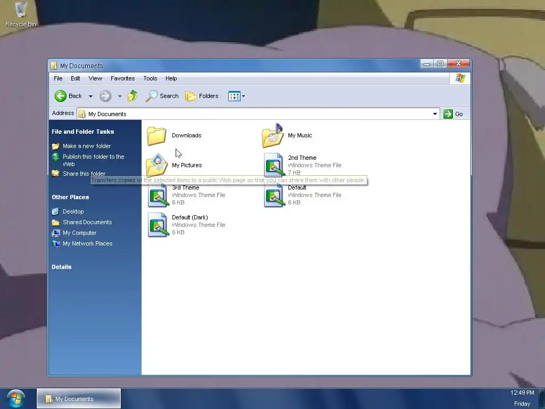The image size is (545, 409).
Task: Click the Share this folder icon
Action: (55, 173)
